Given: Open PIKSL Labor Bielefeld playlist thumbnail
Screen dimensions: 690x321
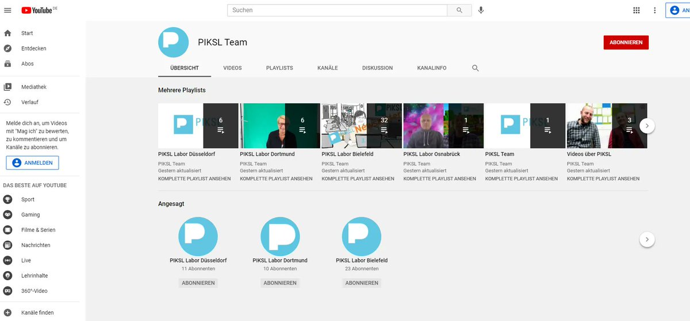Looking at the screenshot, I should [x=362, y=126].
